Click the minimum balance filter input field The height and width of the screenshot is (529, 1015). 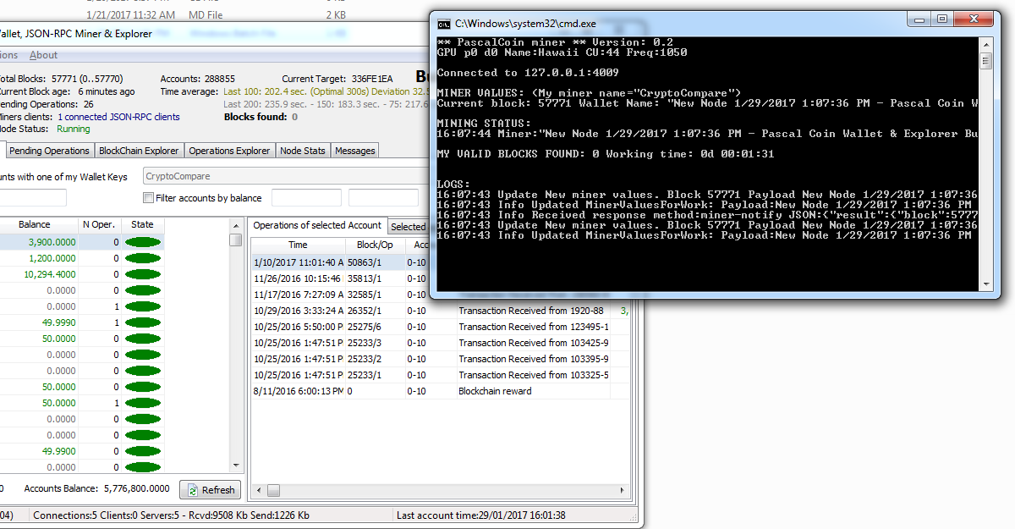tap(306, 198)
